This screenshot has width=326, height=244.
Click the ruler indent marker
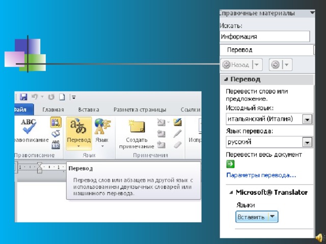tap(40, 168)
